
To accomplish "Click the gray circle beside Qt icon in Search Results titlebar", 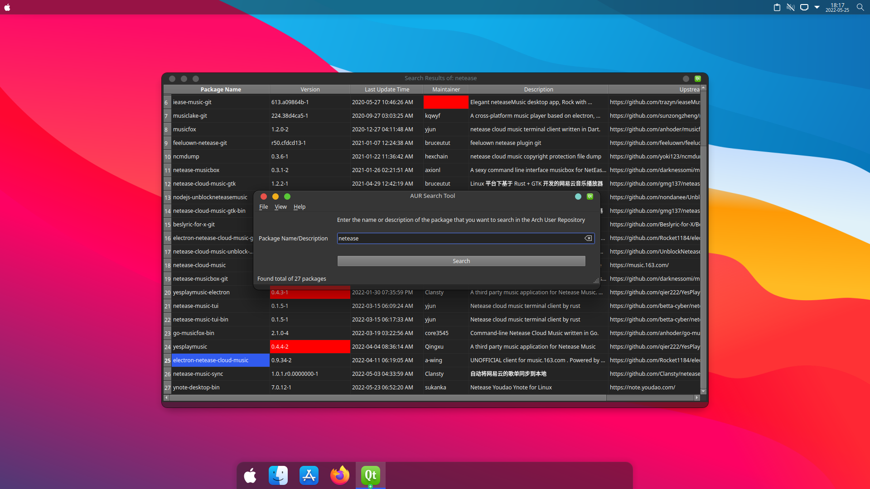I will (x=686, y=79).
